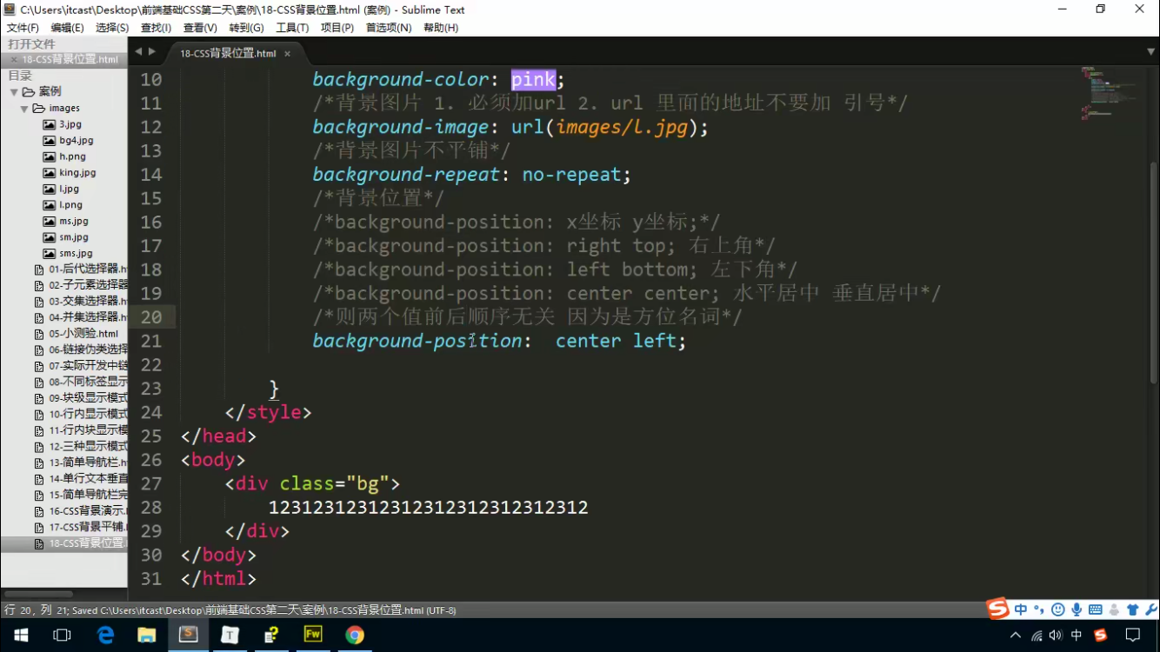Open h.png in the sidebar
This screenshot has height=652, width=1160.
click(72, 156)
